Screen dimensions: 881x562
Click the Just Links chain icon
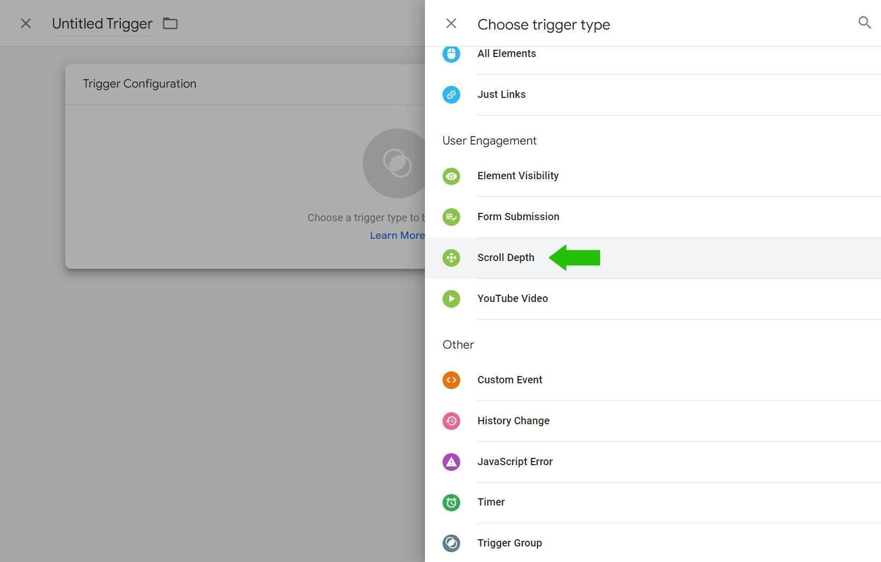(451, 94)
